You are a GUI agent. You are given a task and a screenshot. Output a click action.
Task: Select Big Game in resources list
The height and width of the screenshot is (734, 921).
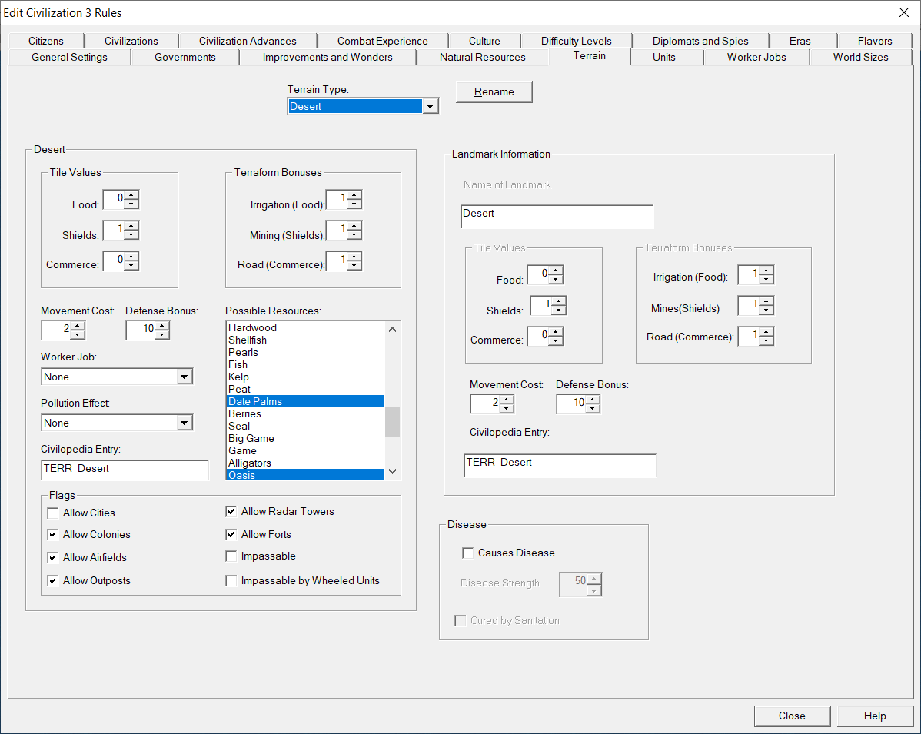pos(305,439)
